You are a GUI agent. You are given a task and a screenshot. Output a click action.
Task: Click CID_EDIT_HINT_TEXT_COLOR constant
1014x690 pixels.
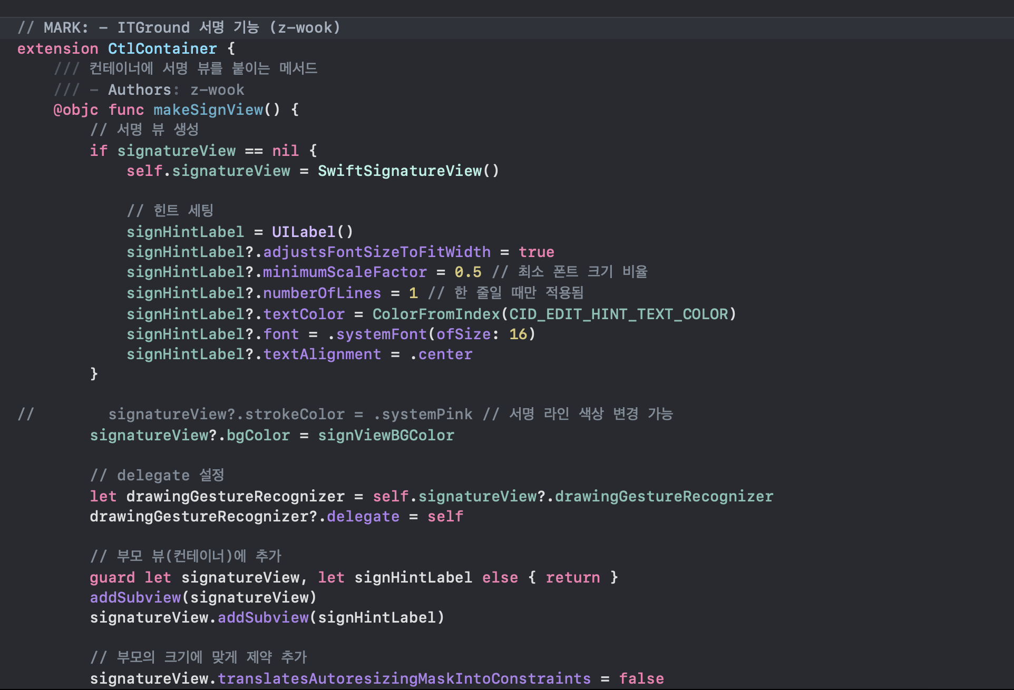coord(618,314)
